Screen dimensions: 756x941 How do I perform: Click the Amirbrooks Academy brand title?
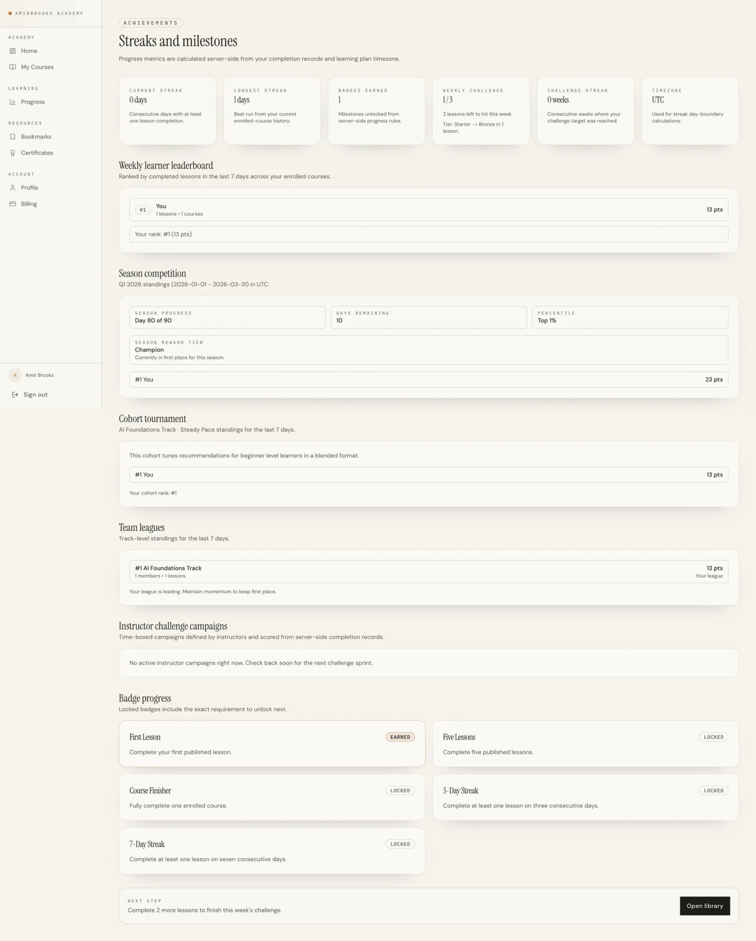pos(49,13)
